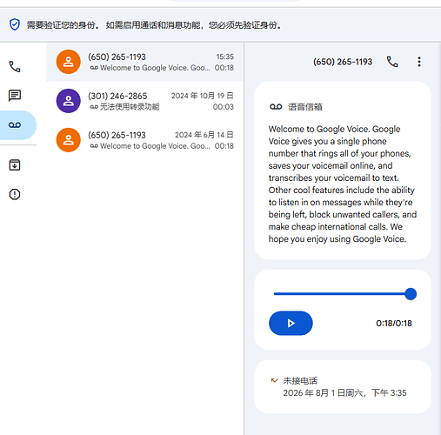Open voicemail from (301) 246-2865

[144, 101]
